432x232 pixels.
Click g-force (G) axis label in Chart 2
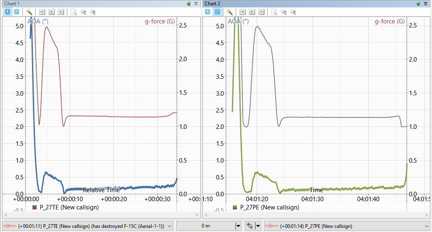coord(390,21)
